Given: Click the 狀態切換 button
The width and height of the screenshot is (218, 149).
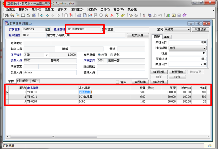Looking at the screenshot, I should [200, 30].
